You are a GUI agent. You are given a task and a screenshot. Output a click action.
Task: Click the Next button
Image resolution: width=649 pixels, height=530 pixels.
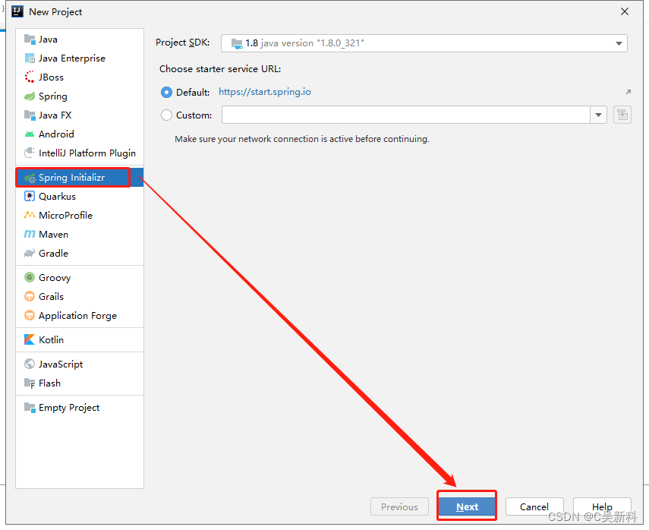[x=467, y=506]
